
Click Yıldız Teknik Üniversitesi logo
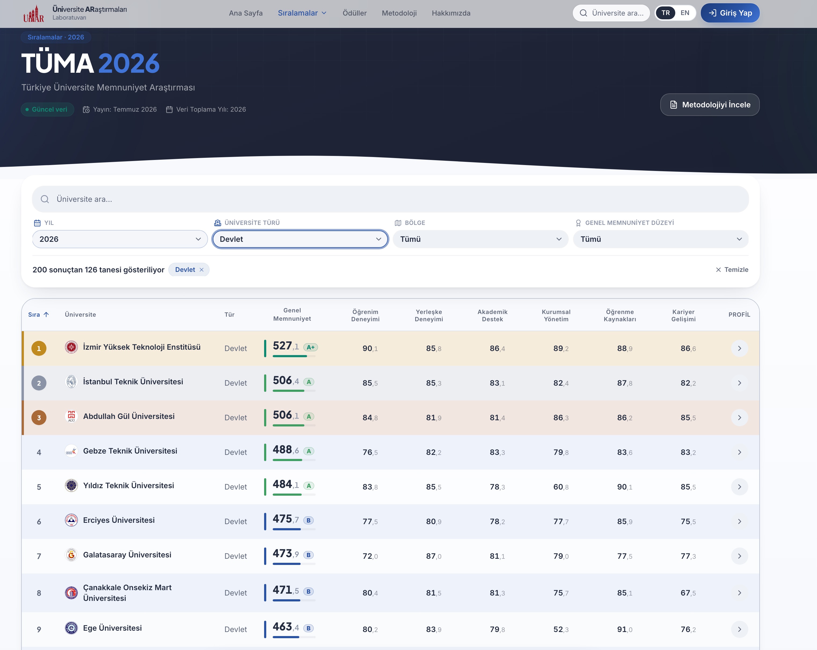71,485
